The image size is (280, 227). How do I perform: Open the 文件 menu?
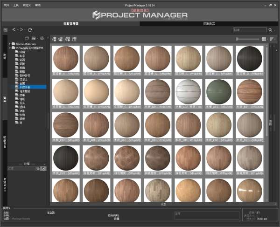pos(6,4)
